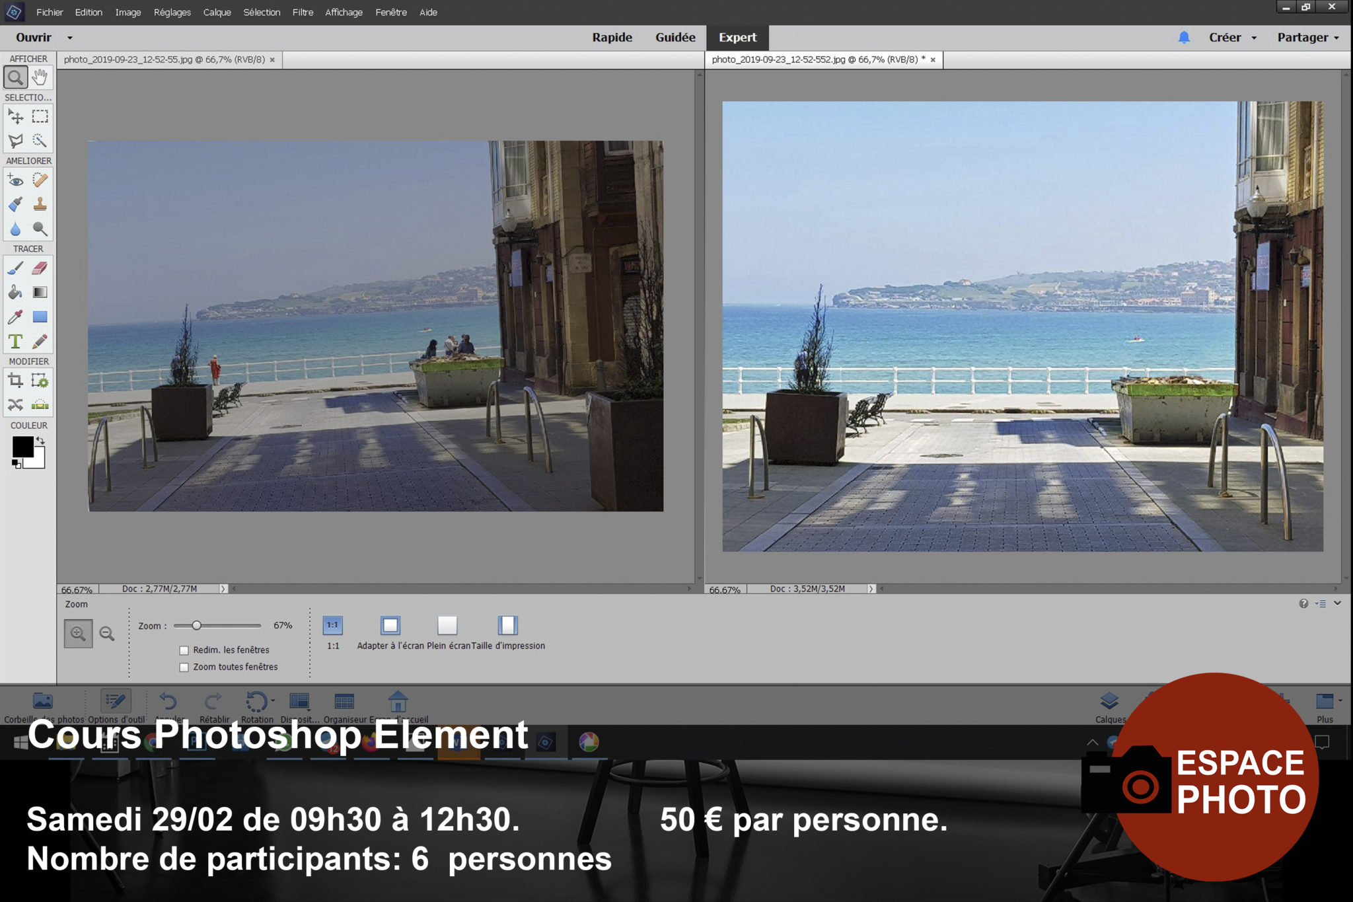Select the Brush tool under Tracer
Viewport: 1353px width, 902px height.
[15, 268]
